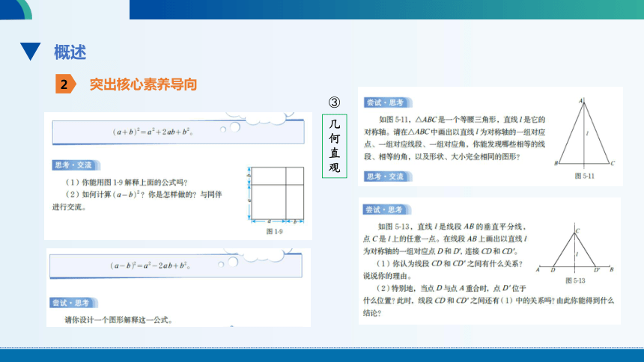Image resolution: width=644 pixels, height=362 pixels.
Task: Click the (a−b)² formula box
Action: coord(176,266)
